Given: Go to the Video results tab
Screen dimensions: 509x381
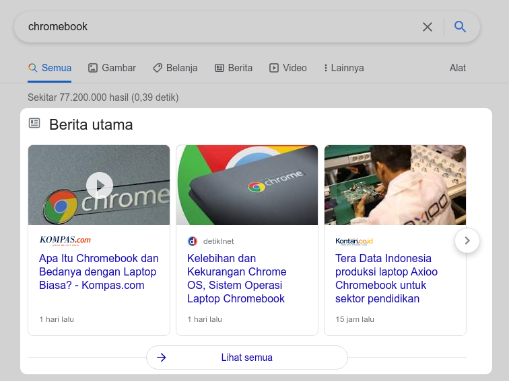Looking at the screenshot, I should [288, 68].
